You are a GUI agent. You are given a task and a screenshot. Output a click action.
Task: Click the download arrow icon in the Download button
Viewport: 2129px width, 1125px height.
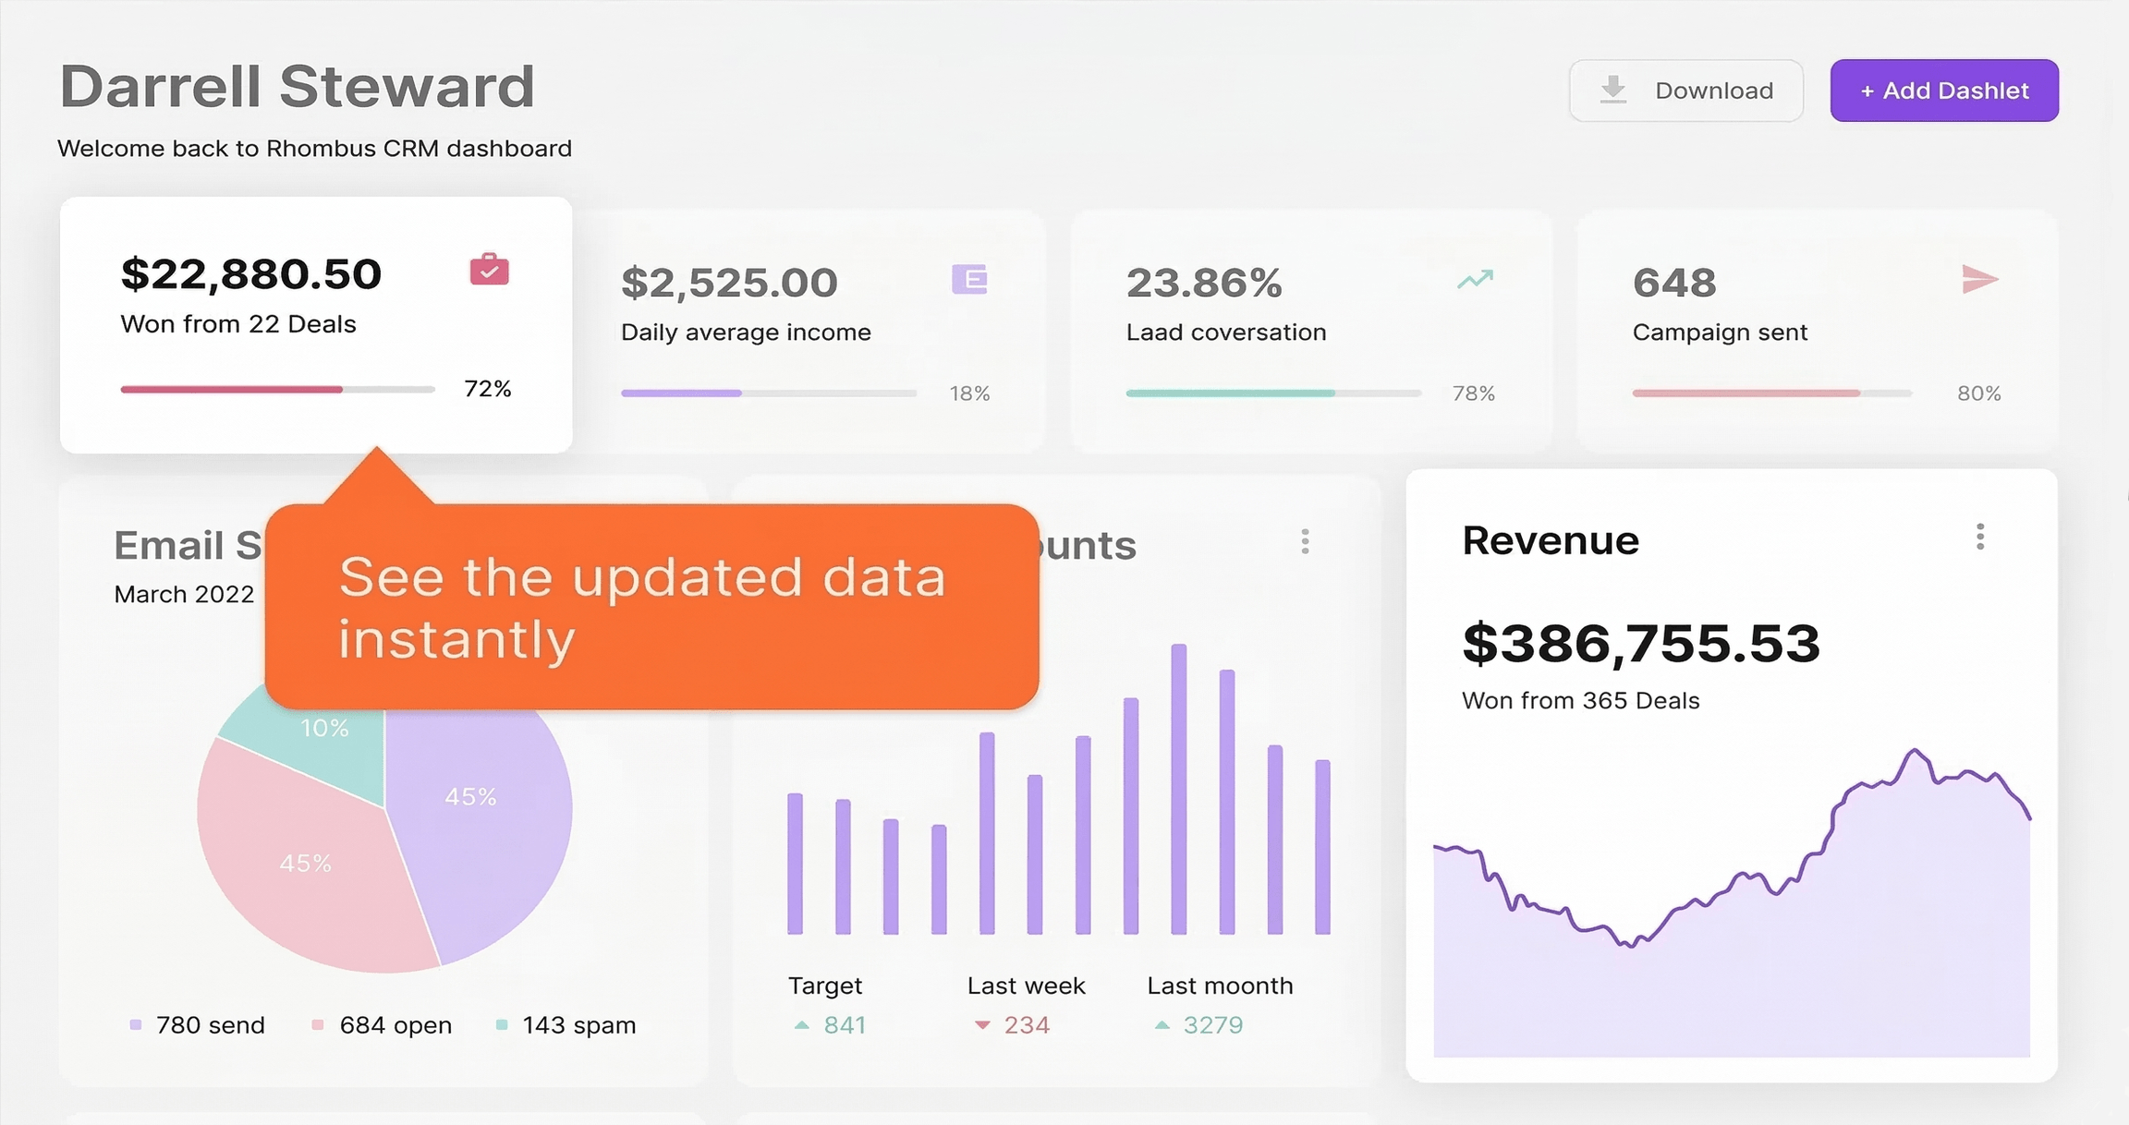(x=1612, y=90)
